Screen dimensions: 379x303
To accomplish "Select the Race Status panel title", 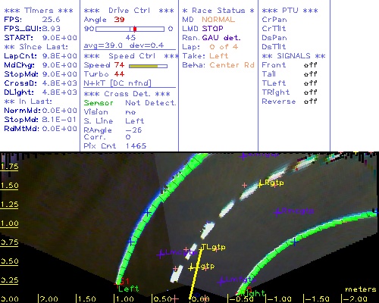I will [218, 11].
